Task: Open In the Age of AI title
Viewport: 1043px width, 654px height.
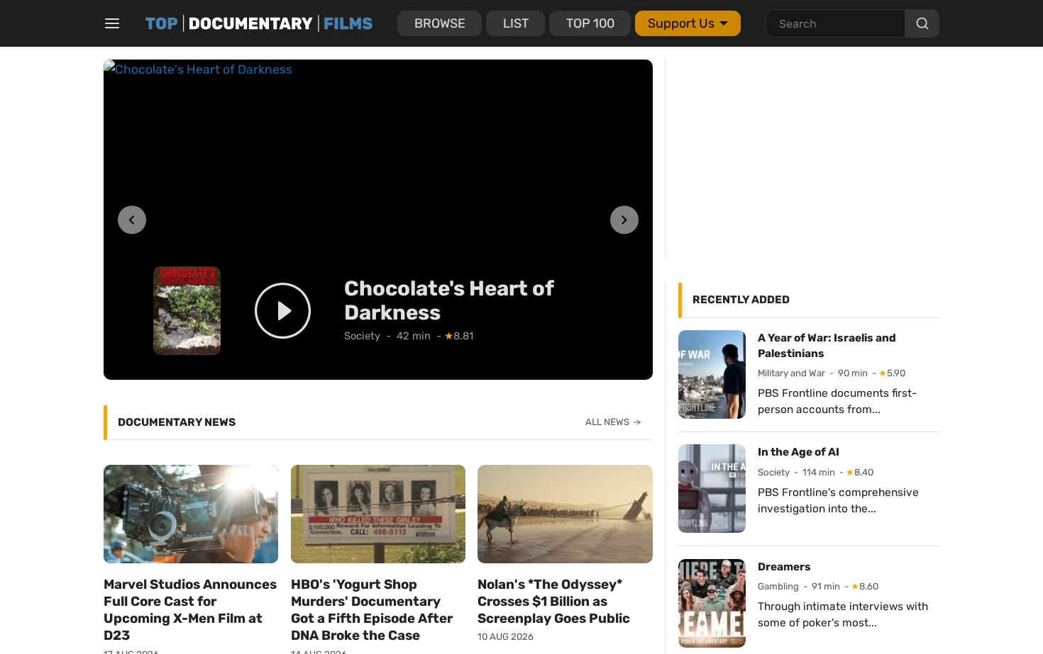Action: click(798, 451)
